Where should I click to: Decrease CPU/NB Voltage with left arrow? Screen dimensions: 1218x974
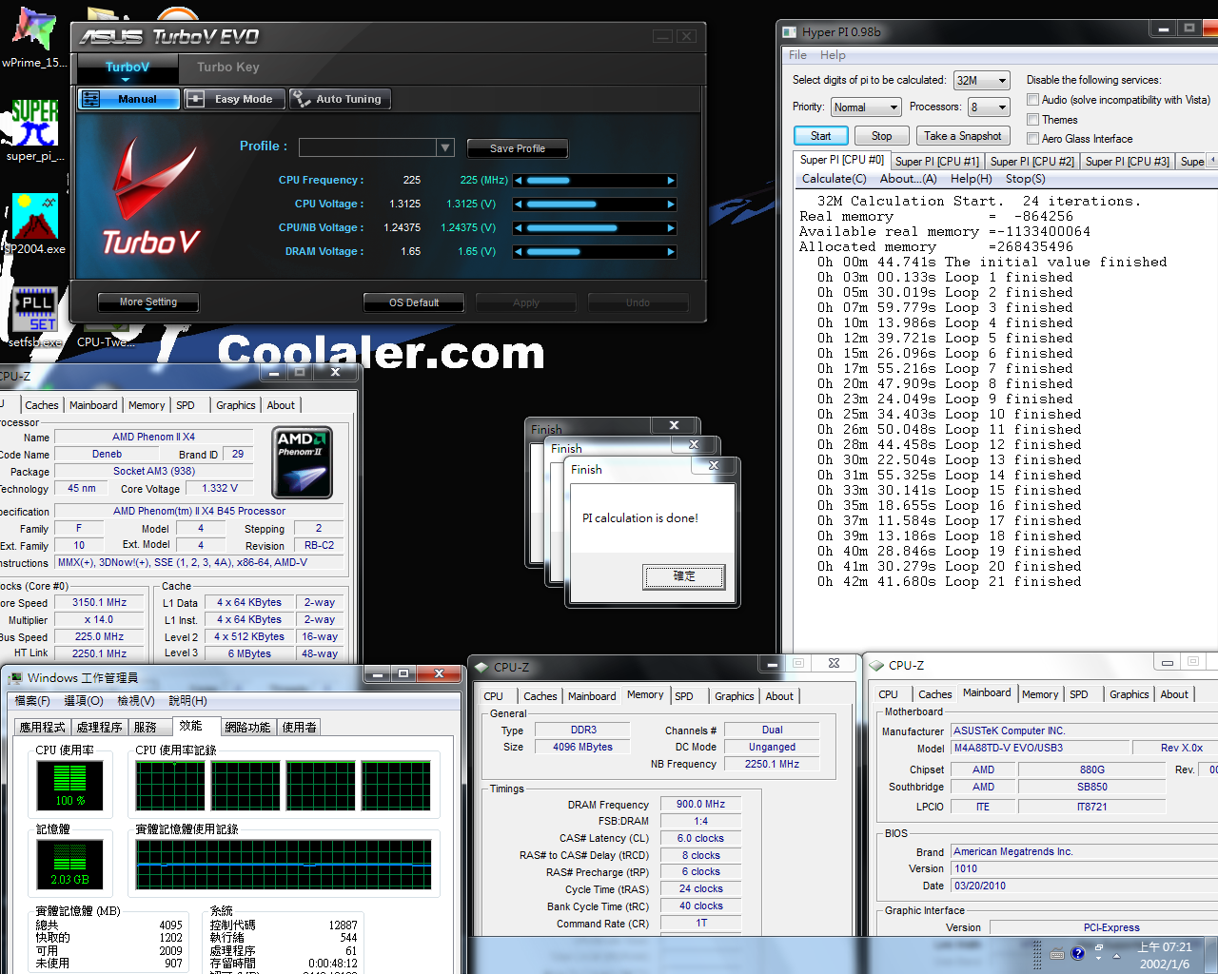coord(519,227)
